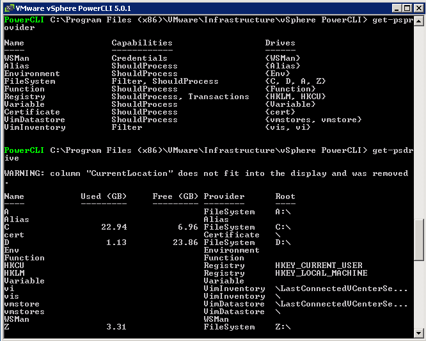Screen dimensions: 426x341
Task: Click the window title text 'VMware vSphere PowerCLI 5.0.1'
Action: pyautogui.click(x=73, y=8)
